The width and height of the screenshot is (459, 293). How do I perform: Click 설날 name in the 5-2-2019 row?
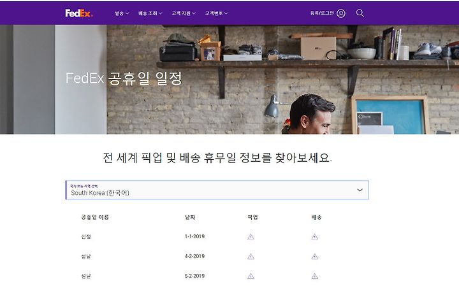[86, 276]
